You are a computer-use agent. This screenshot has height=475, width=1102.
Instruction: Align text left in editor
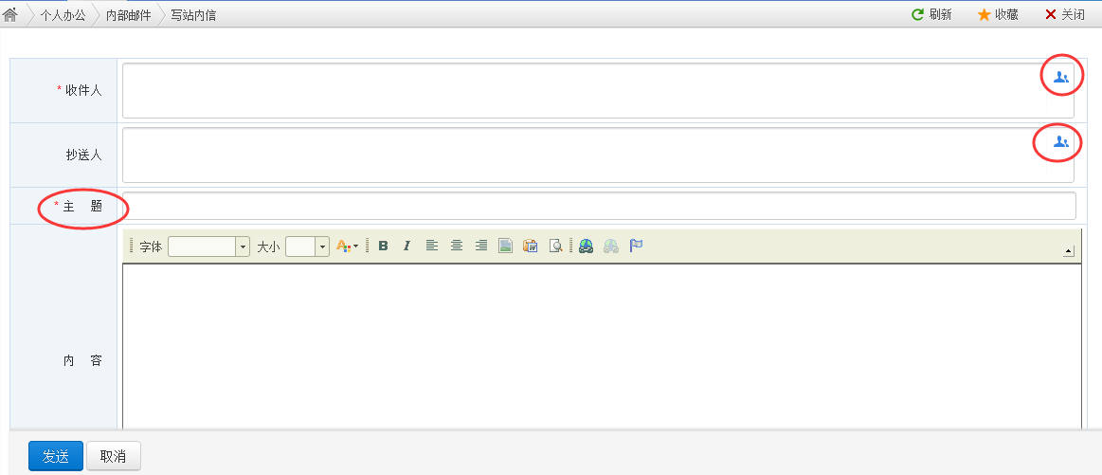(x=432, y=247)
